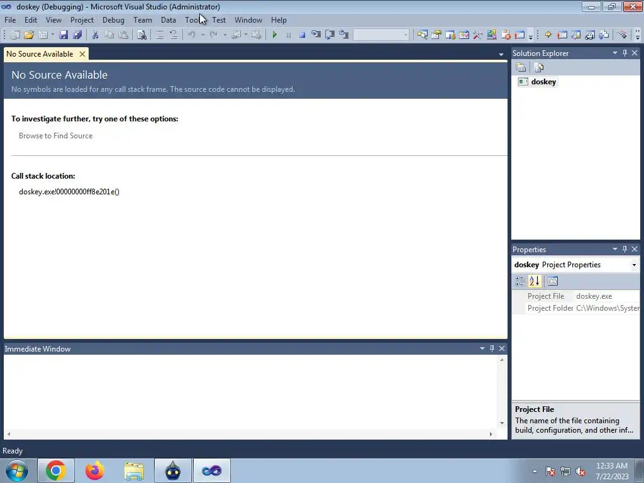Open Properties panel window position dropdown
The image size is (644, 483).
pyautogui.click(x=615, y=249)
